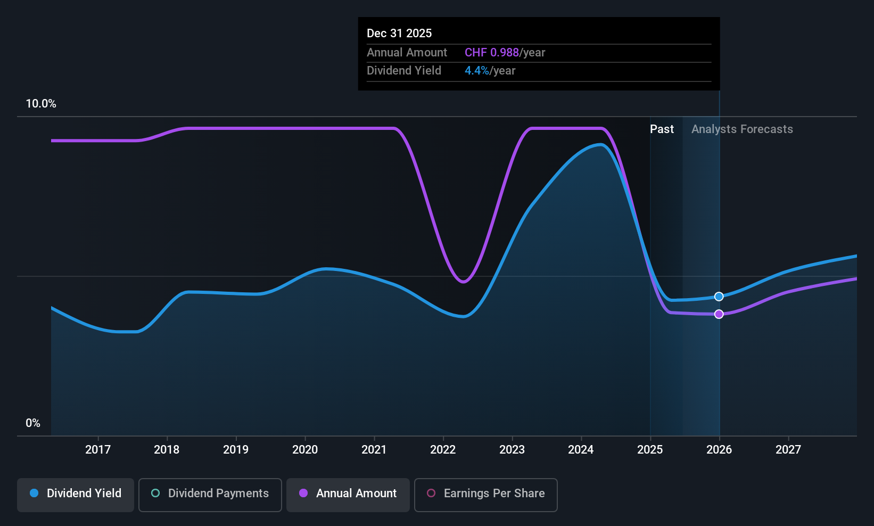Select the 2025 axis label

[x=650, y=450]
